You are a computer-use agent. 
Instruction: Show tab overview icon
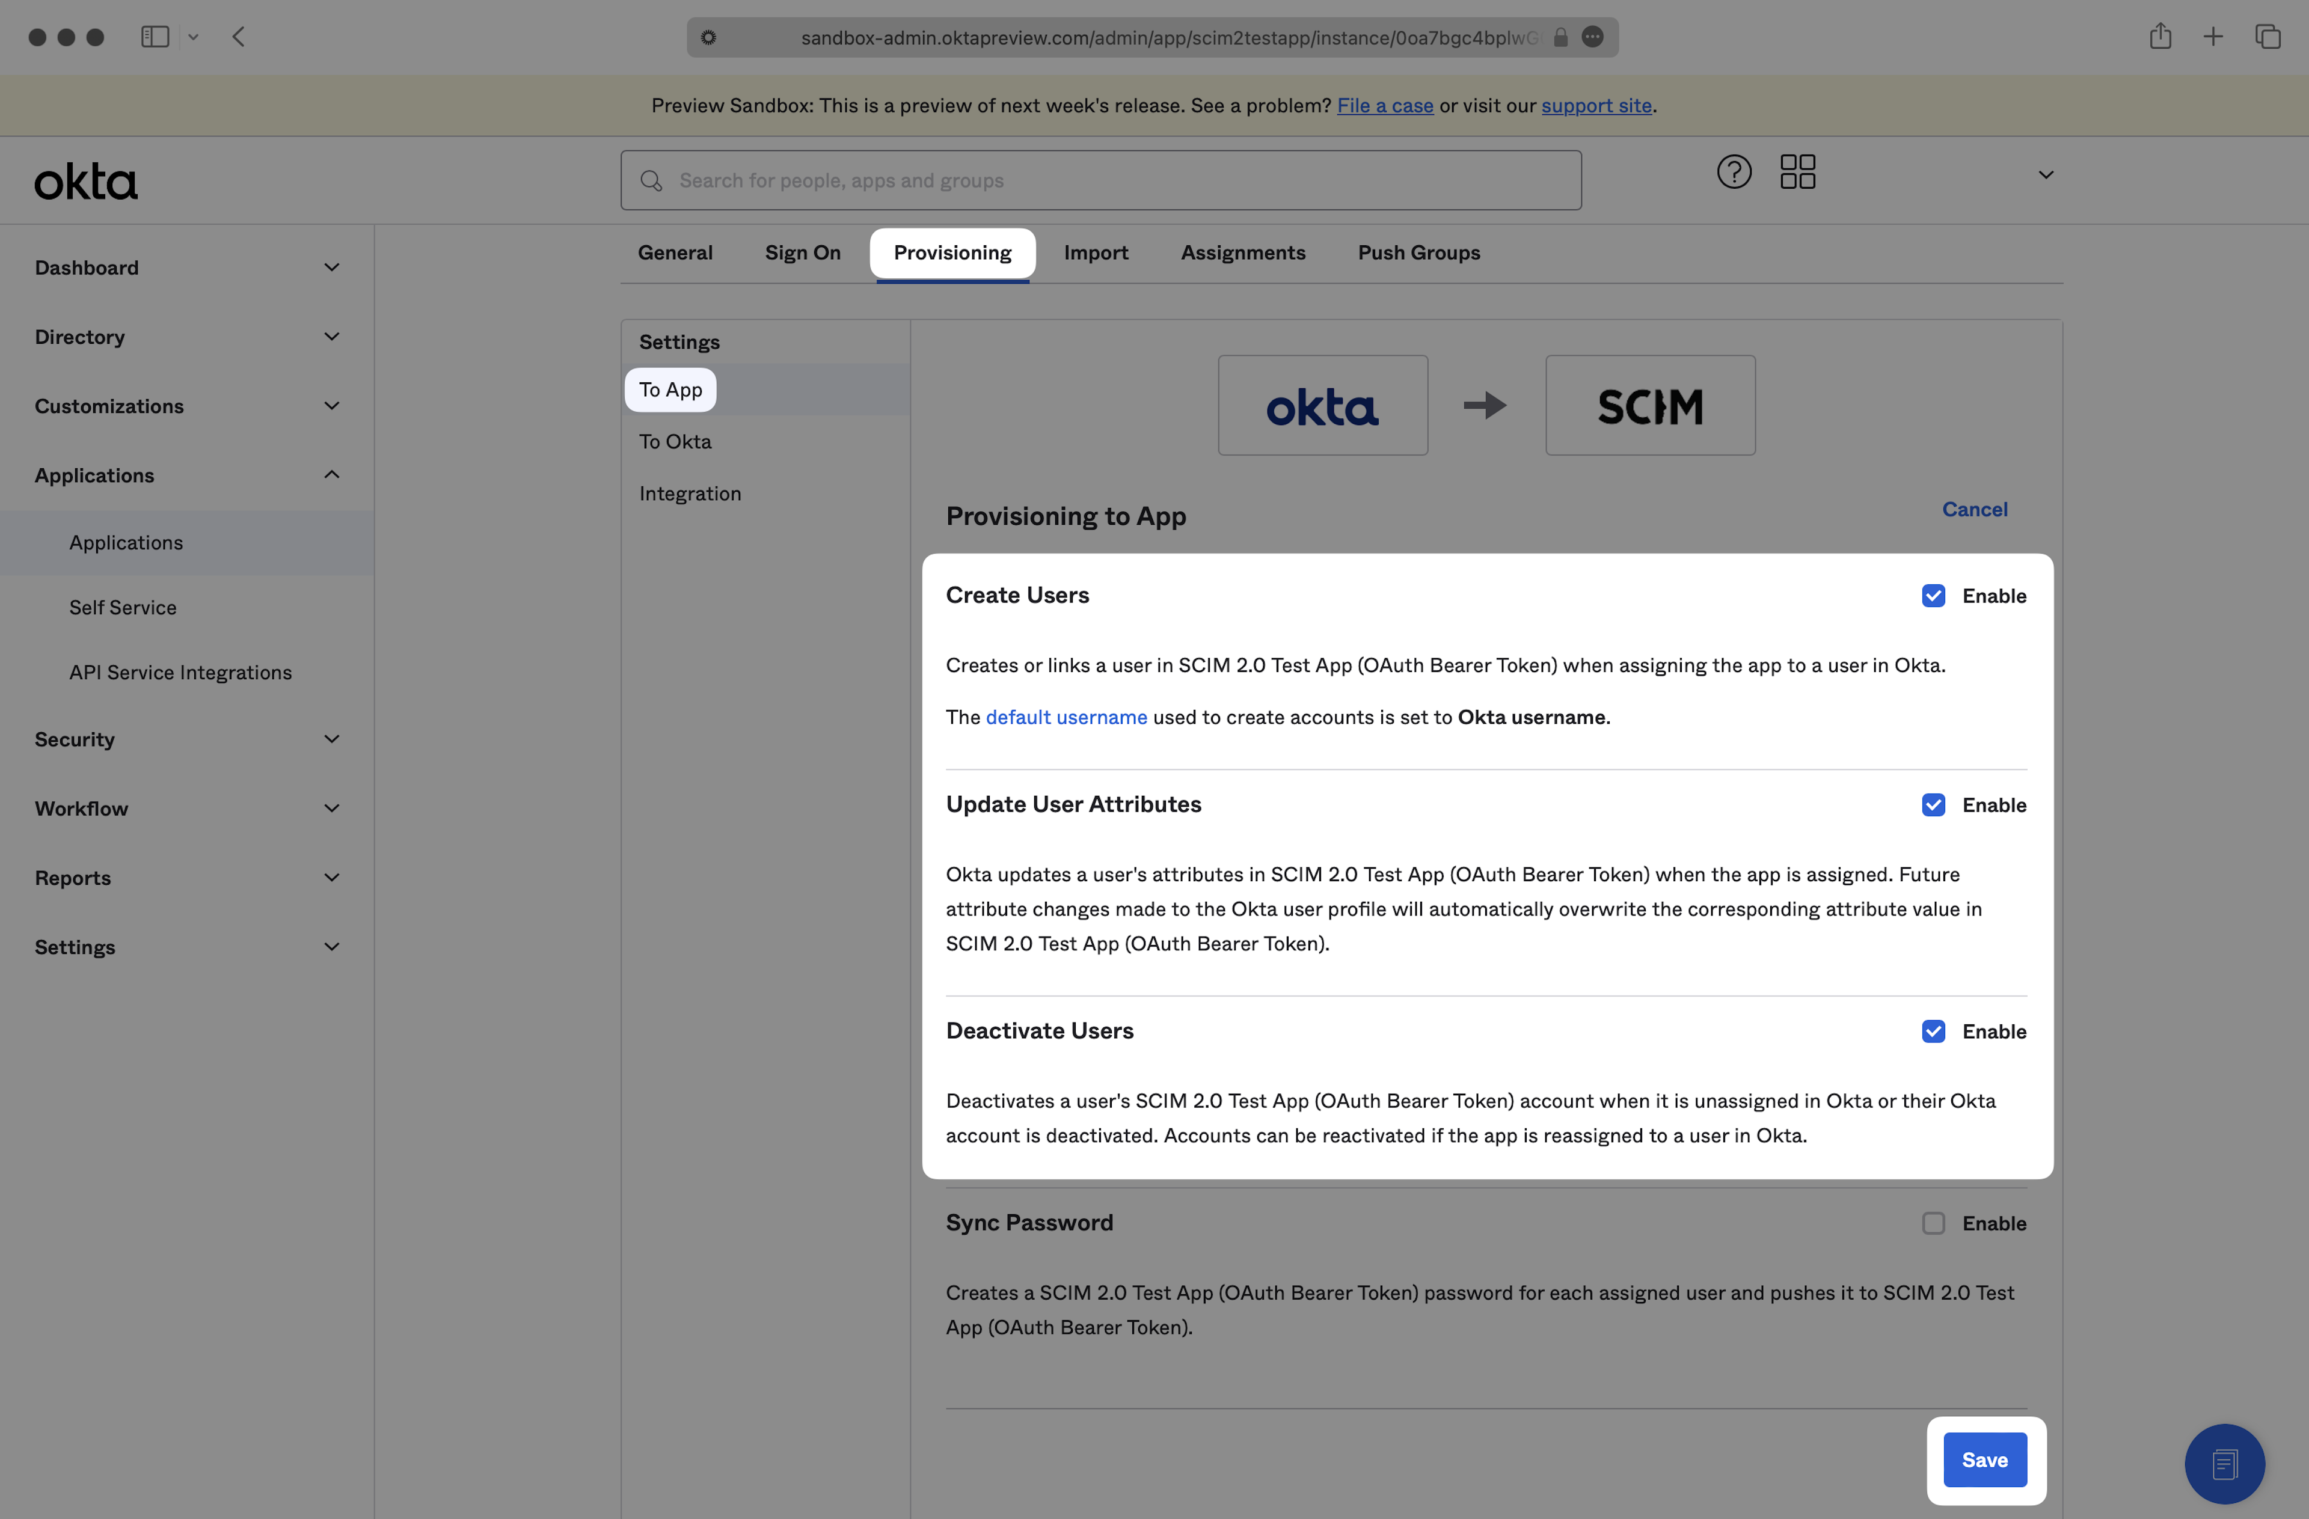(2268, 37)
